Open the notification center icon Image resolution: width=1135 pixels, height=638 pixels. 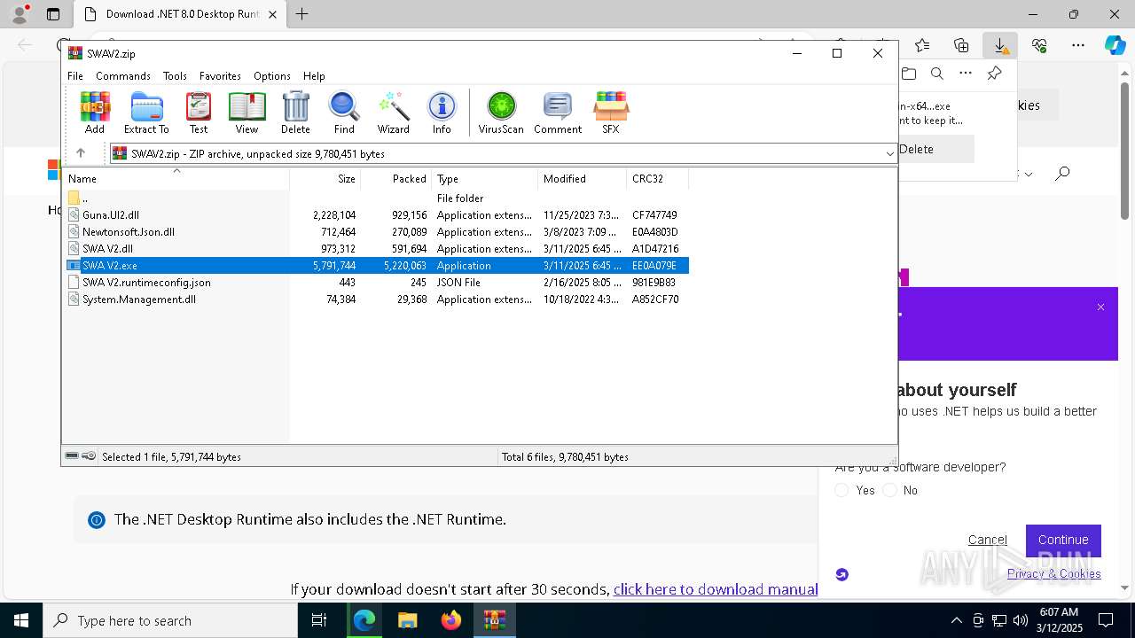(1106, 620)
